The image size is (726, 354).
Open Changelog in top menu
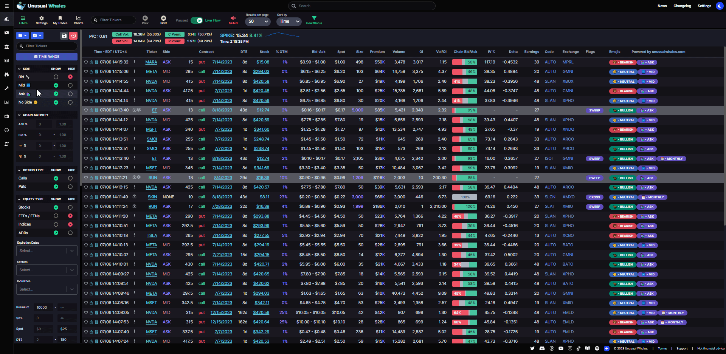(x=682, y=6)
